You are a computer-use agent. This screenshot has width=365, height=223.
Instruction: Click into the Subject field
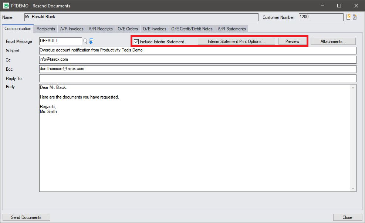pos(197,51)
